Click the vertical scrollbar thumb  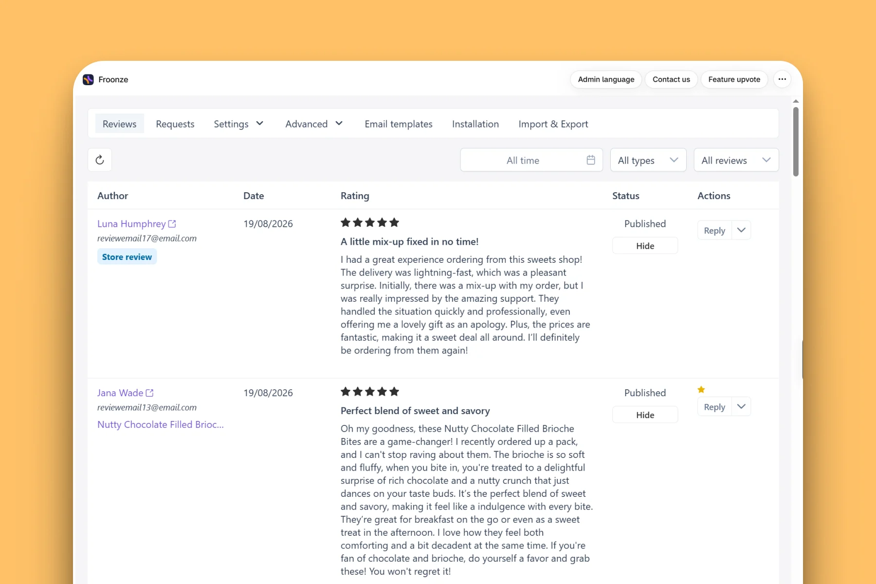(x=796, y=141)
